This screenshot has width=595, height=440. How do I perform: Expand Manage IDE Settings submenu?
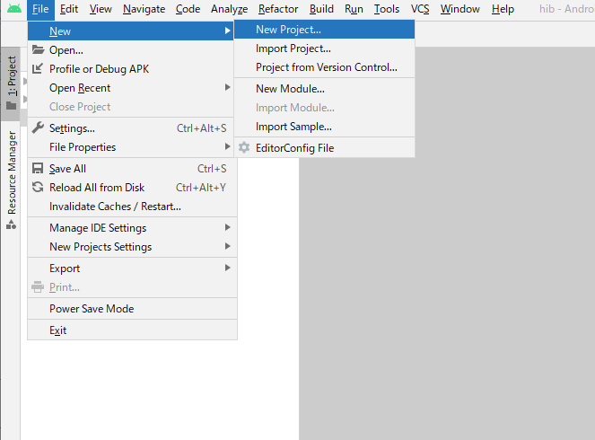227,227
